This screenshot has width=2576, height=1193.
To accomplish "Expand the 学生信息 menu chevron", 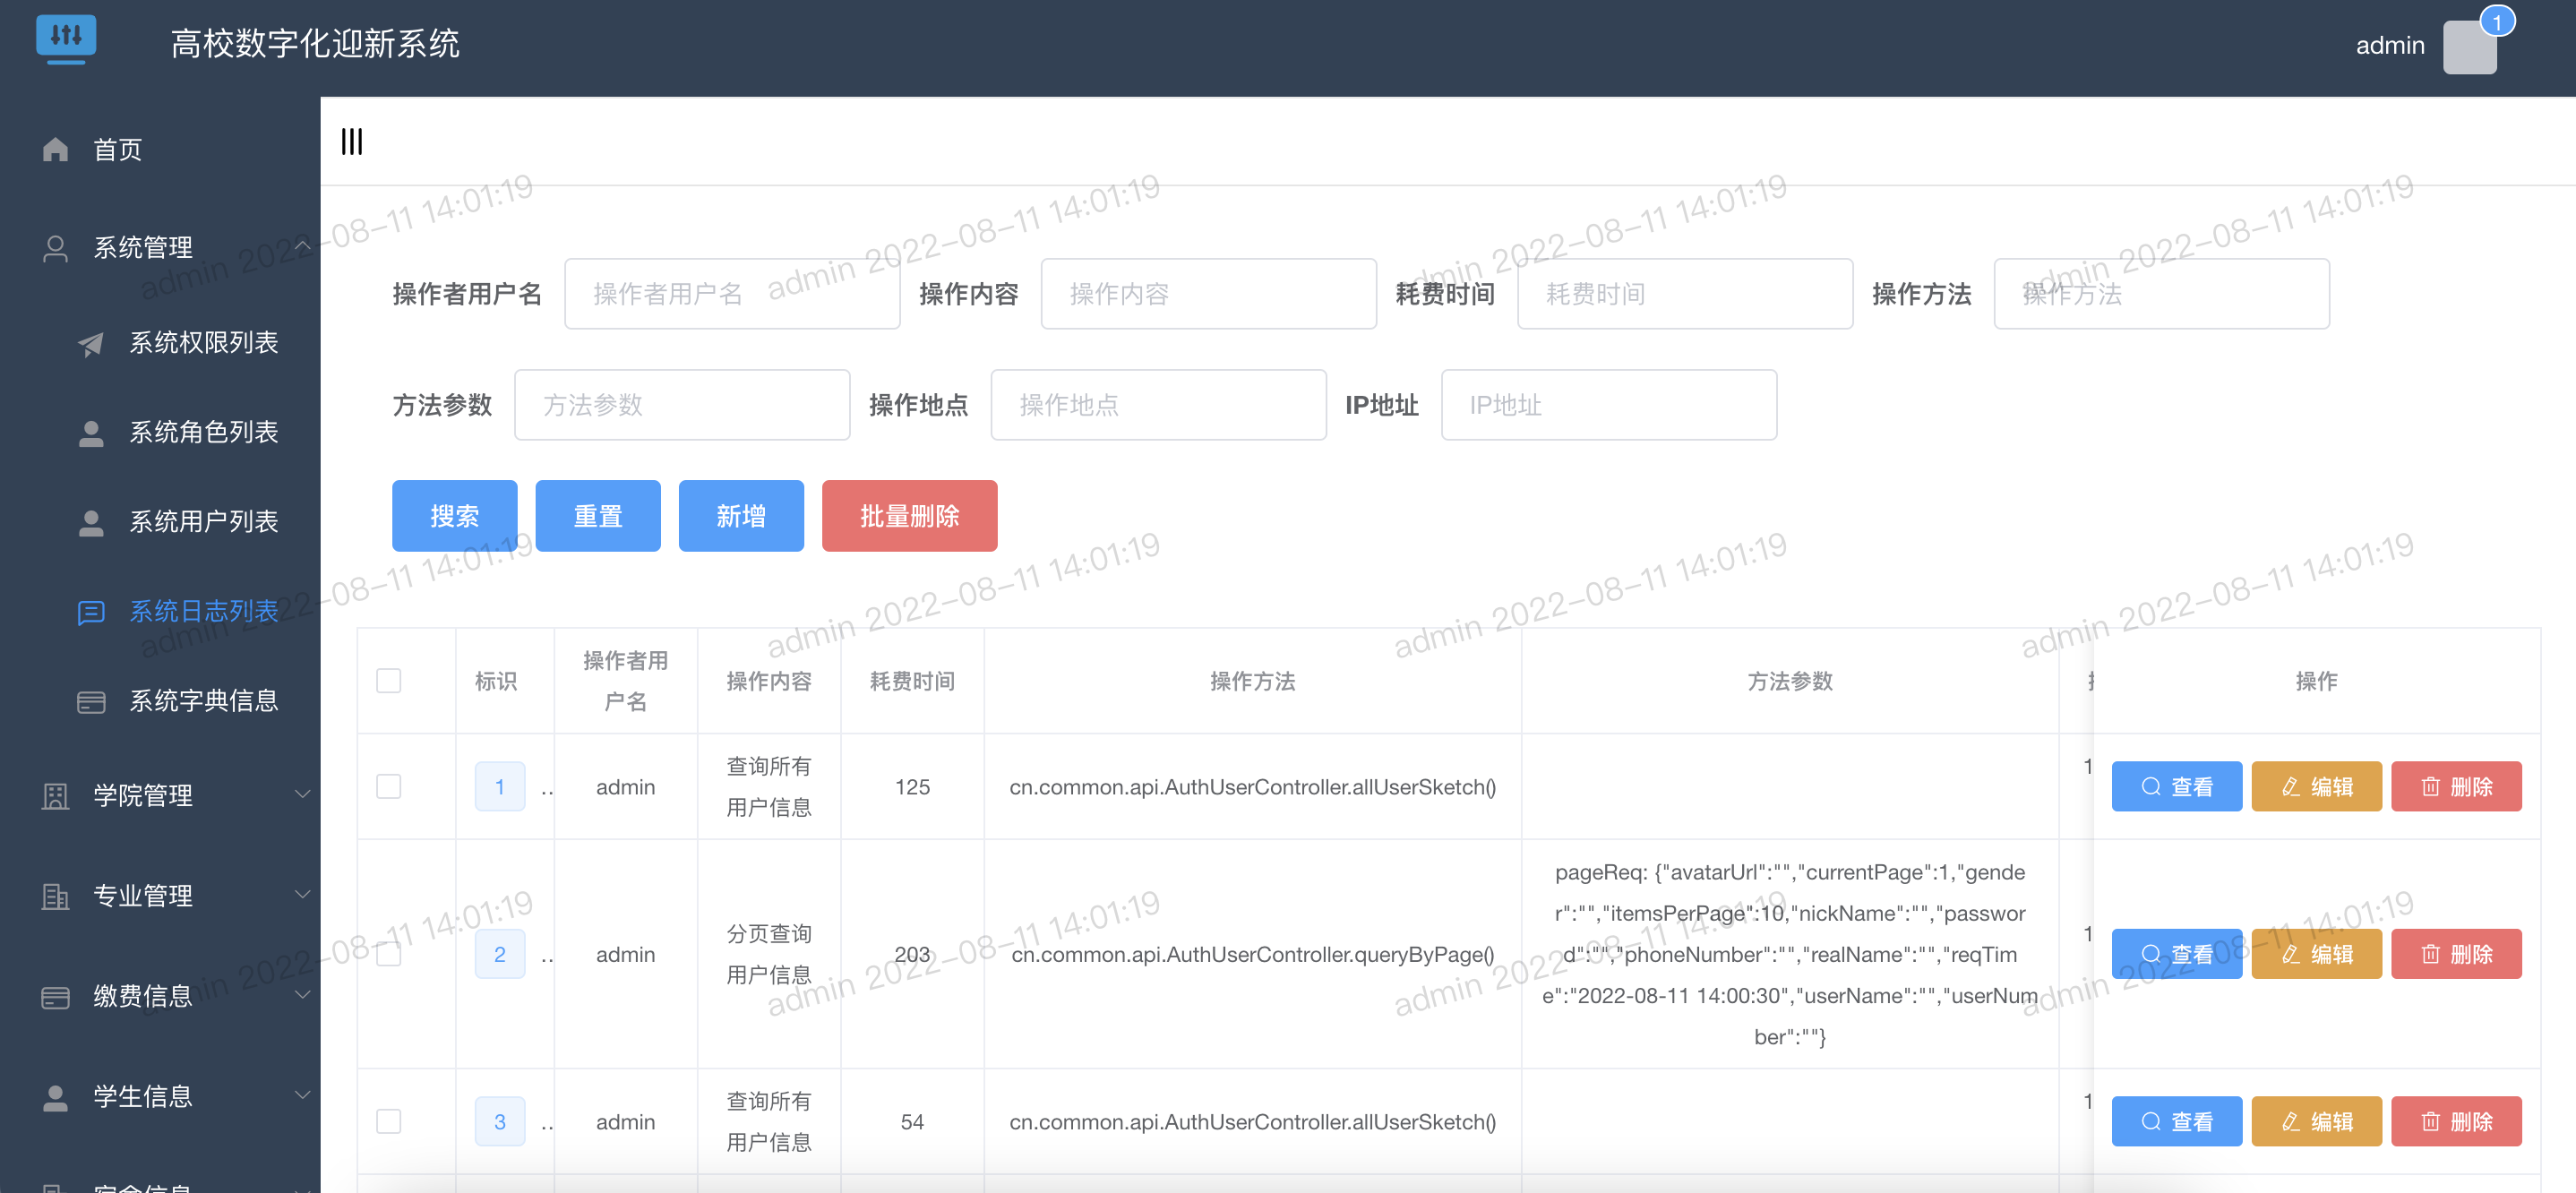I will click(303, 1095).
